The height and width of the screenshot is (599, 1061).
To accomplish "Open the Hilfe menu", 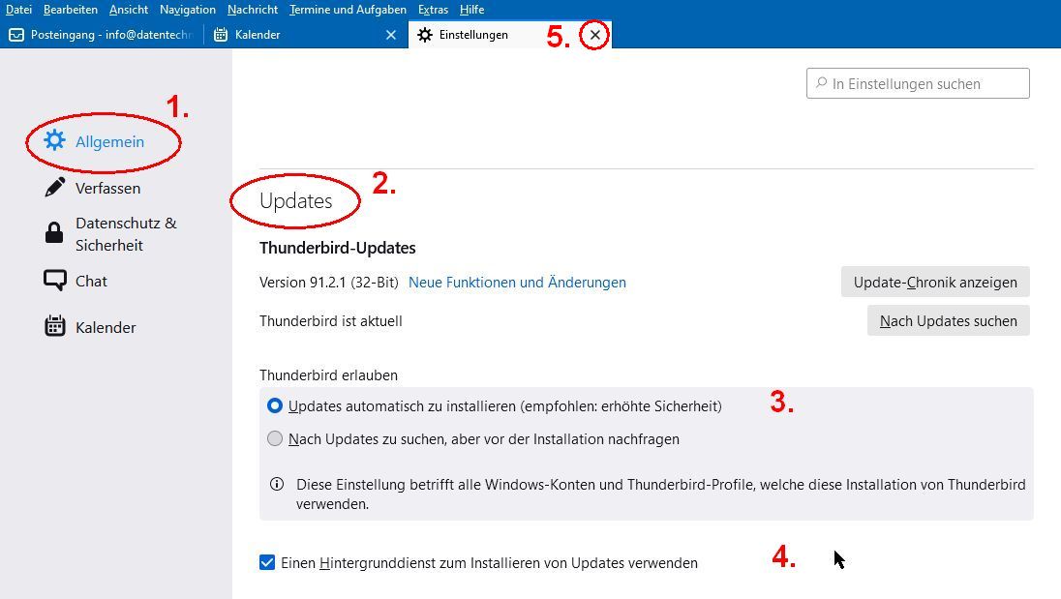I will tap(471, 10).
